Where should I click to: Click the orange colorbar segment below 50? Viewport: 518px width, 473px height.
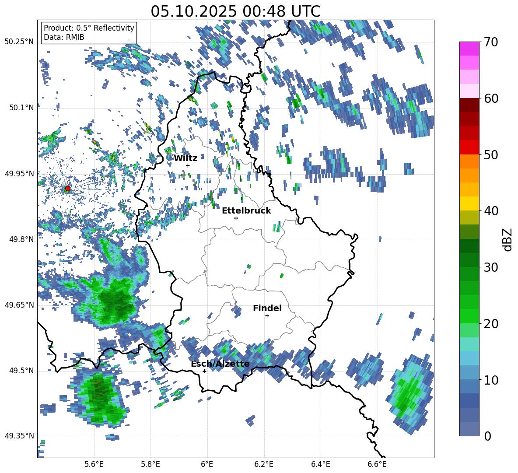469,161
